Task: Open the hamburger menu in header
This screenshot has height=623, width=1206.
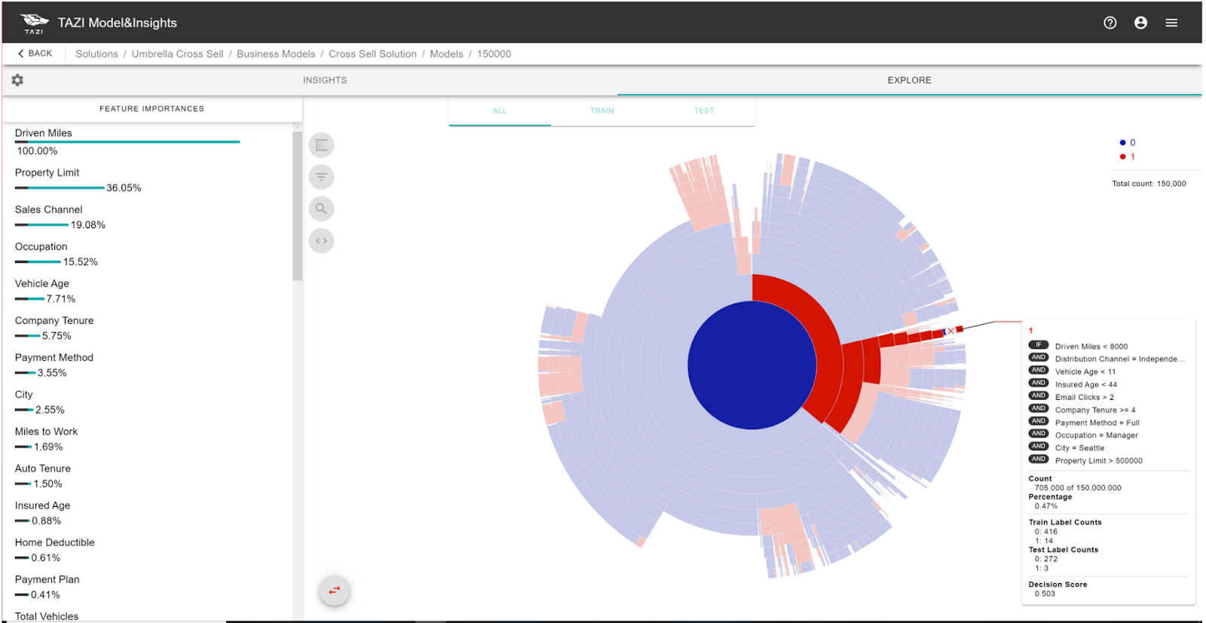Action: point(1171,23)
